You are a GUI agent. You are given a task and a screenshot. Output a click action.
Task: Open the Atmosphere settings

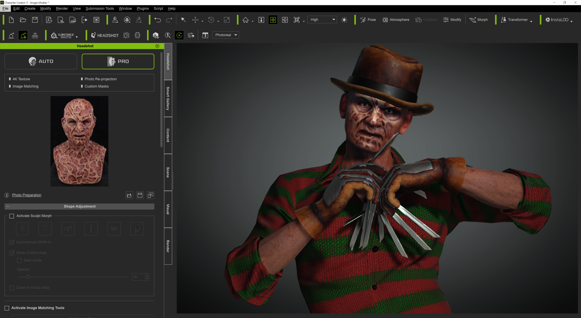tap(396, 20)
